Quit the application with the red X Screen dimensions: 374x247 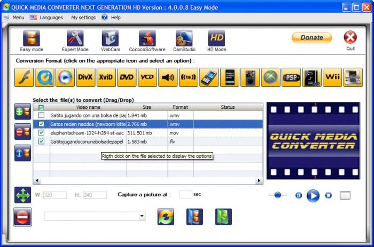[350, 37]
